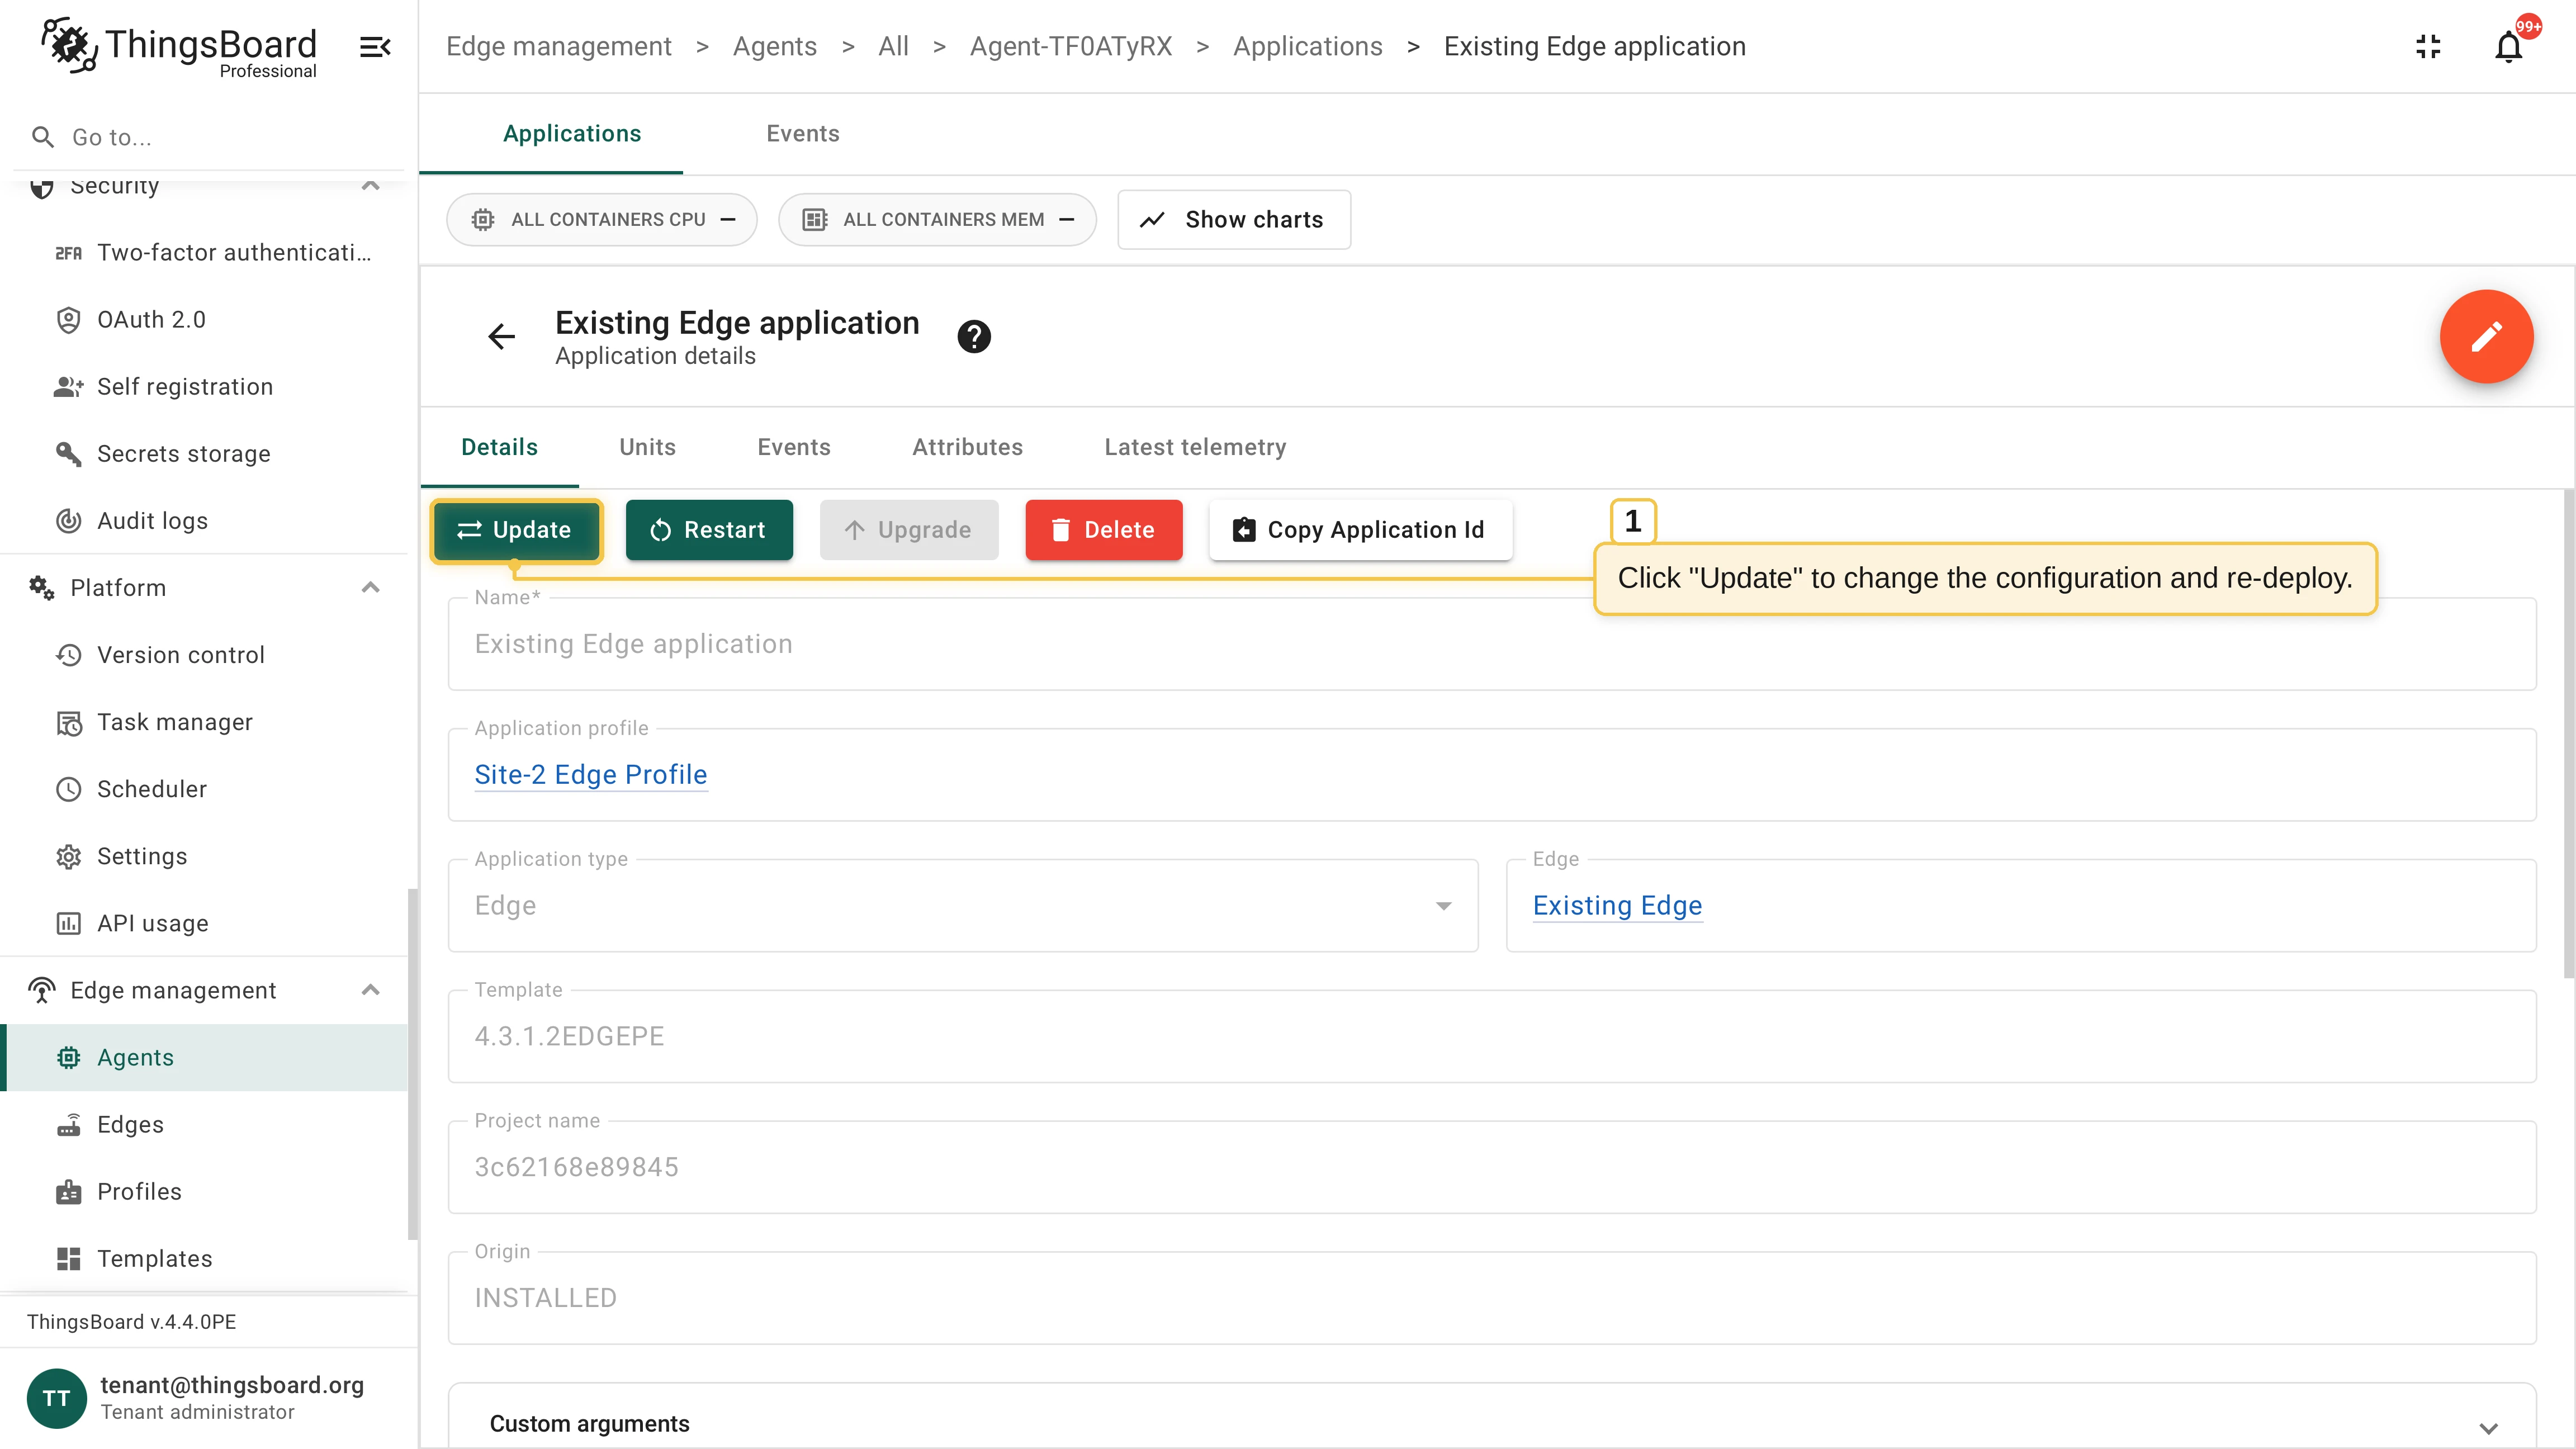
Task: Click the orange pencil edit button
Action: pos(2485,336)
